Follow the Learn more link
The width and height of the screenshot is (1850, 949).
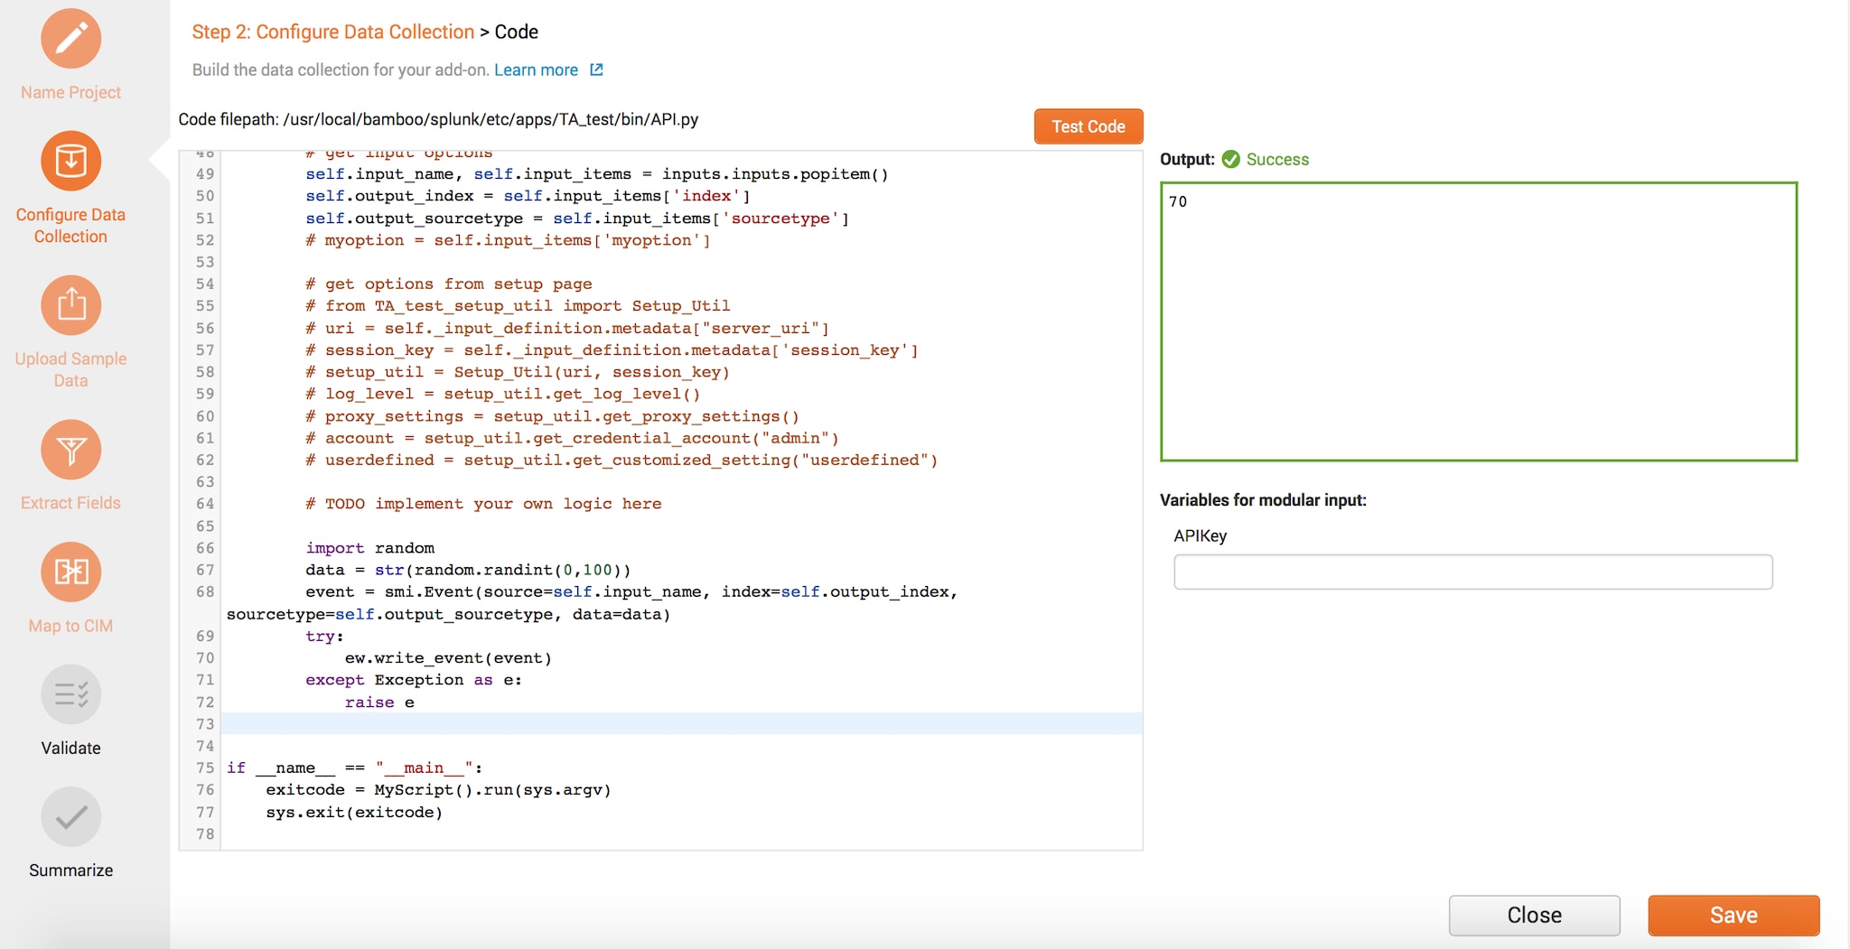click(x=536, y=70)
